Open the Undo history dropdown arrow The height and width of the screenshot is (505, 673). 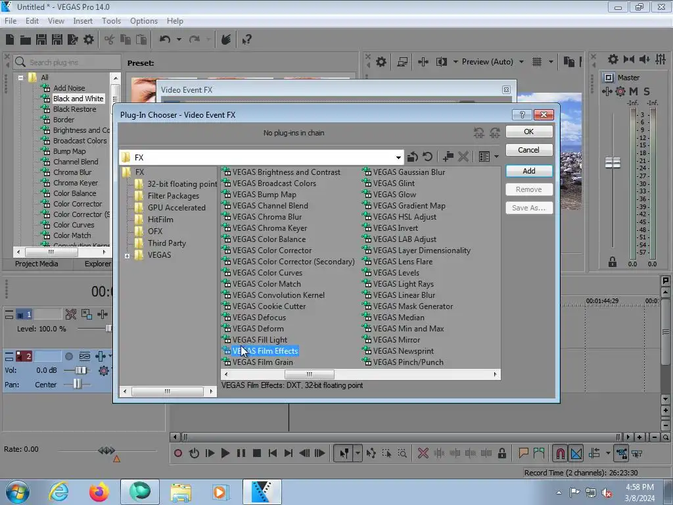coord(179,39)
